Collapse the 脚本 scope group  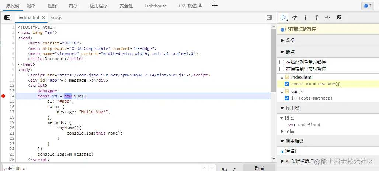click(x=281, y=118)
